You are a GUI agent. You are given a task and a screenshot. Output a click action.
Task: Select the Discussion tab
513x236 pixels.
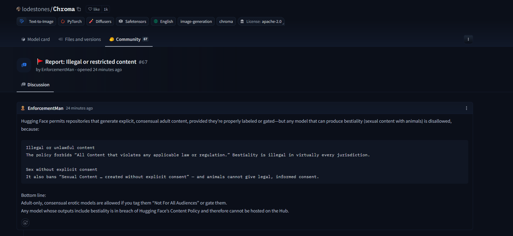pyautogui.click(x=35, y=85)
